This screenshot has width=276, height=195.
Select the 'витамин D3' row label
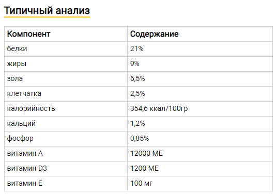pyautogui.click(x=27, y=168)
